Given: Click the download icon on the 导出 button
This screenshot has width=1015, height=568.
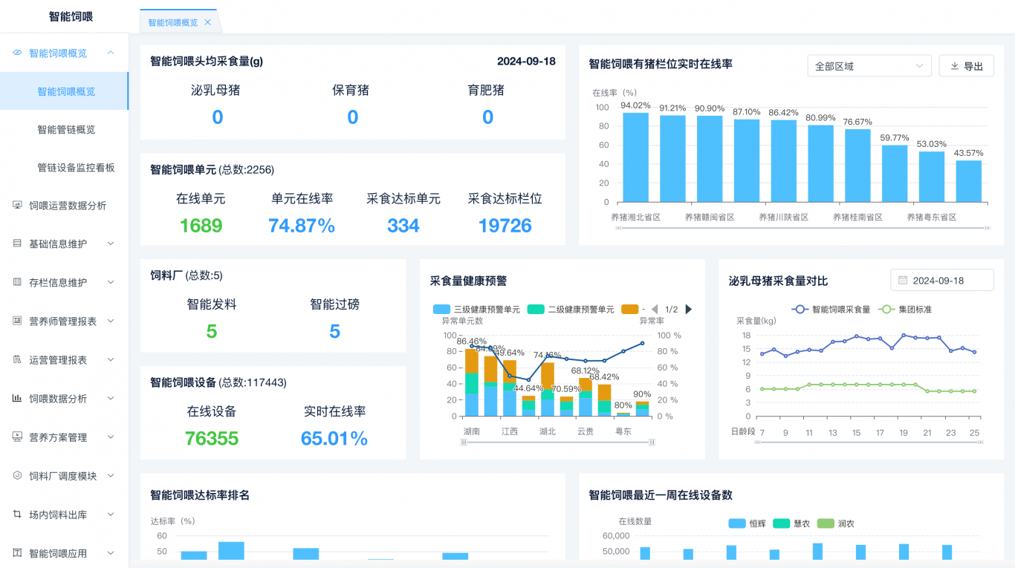Looking at the screenshot, I should point(955,66).
